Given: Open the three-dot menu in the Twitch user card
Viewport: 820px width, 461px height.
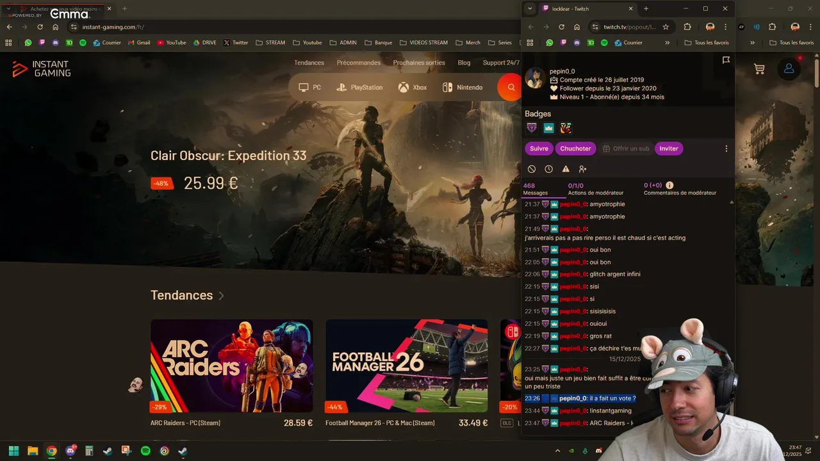Looking at the screenshot, I should (726, 149).
